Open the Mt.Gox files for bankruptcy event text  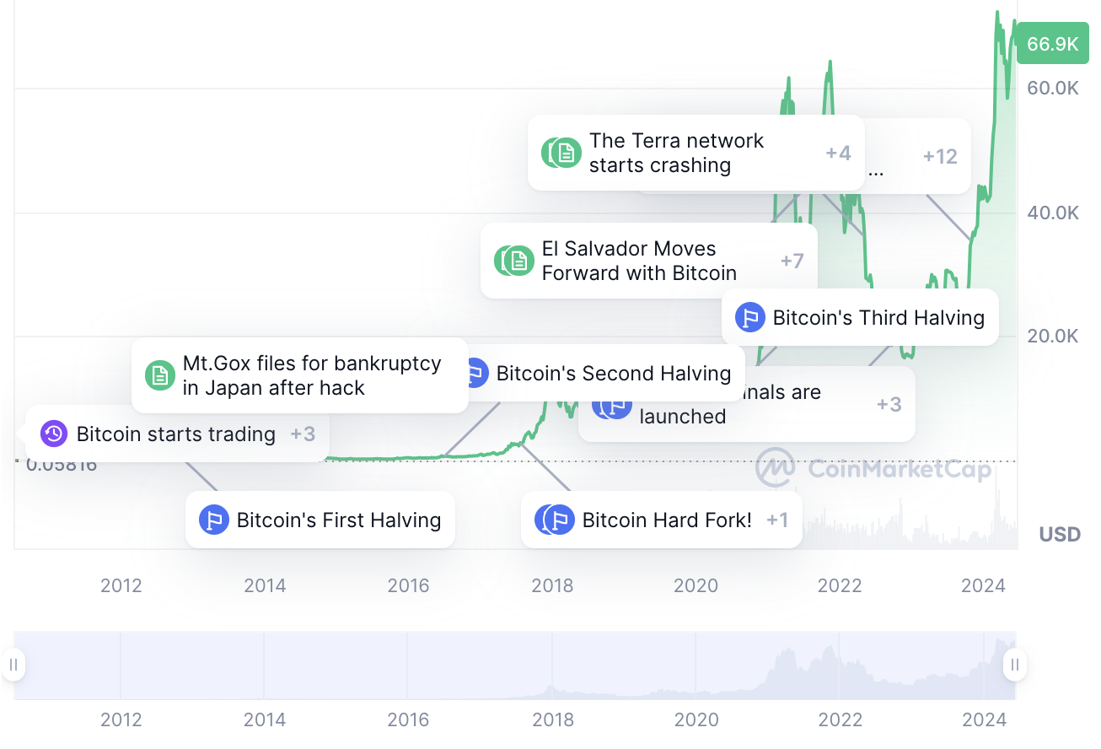(312, 375)
